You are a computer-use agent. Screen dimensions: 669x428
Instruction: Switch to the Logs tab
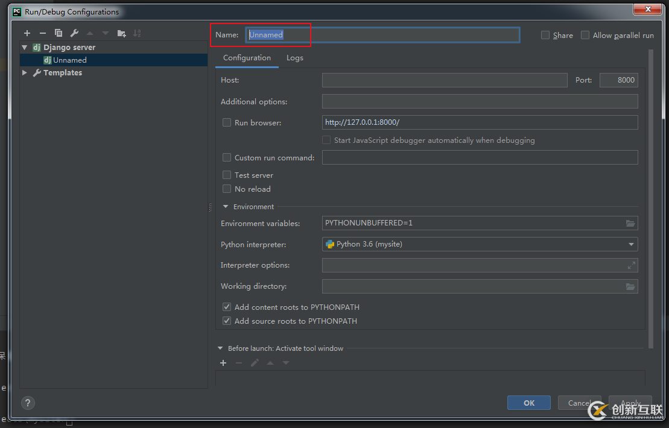click(295, 58)
